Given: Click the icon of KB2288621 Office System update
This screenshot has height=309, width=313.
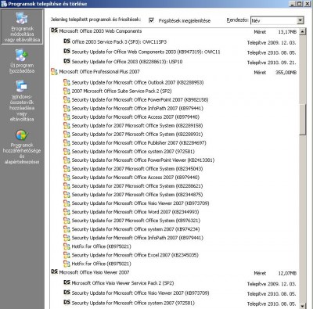Looking at the screenshot, I should 67,186.
